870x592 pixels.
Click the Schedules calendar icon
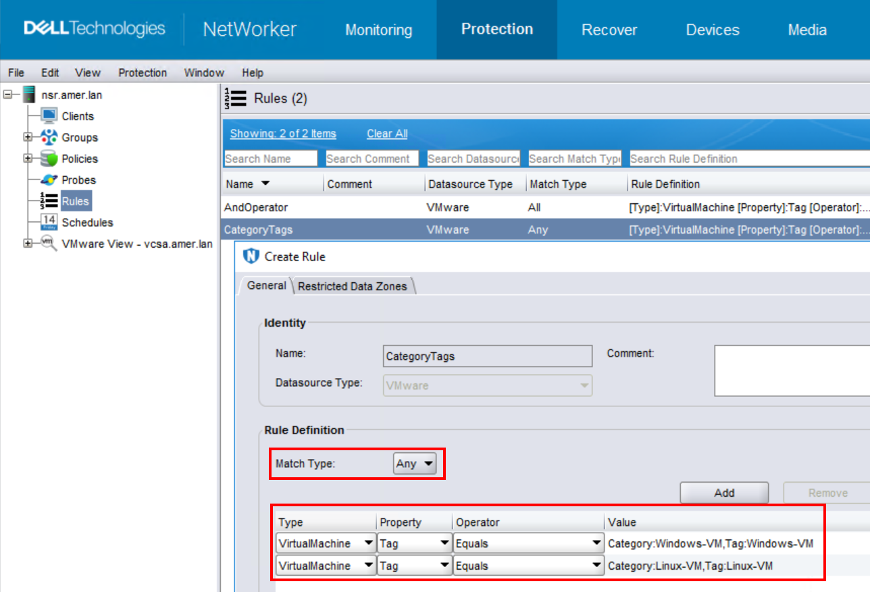[x=49, y=222]
